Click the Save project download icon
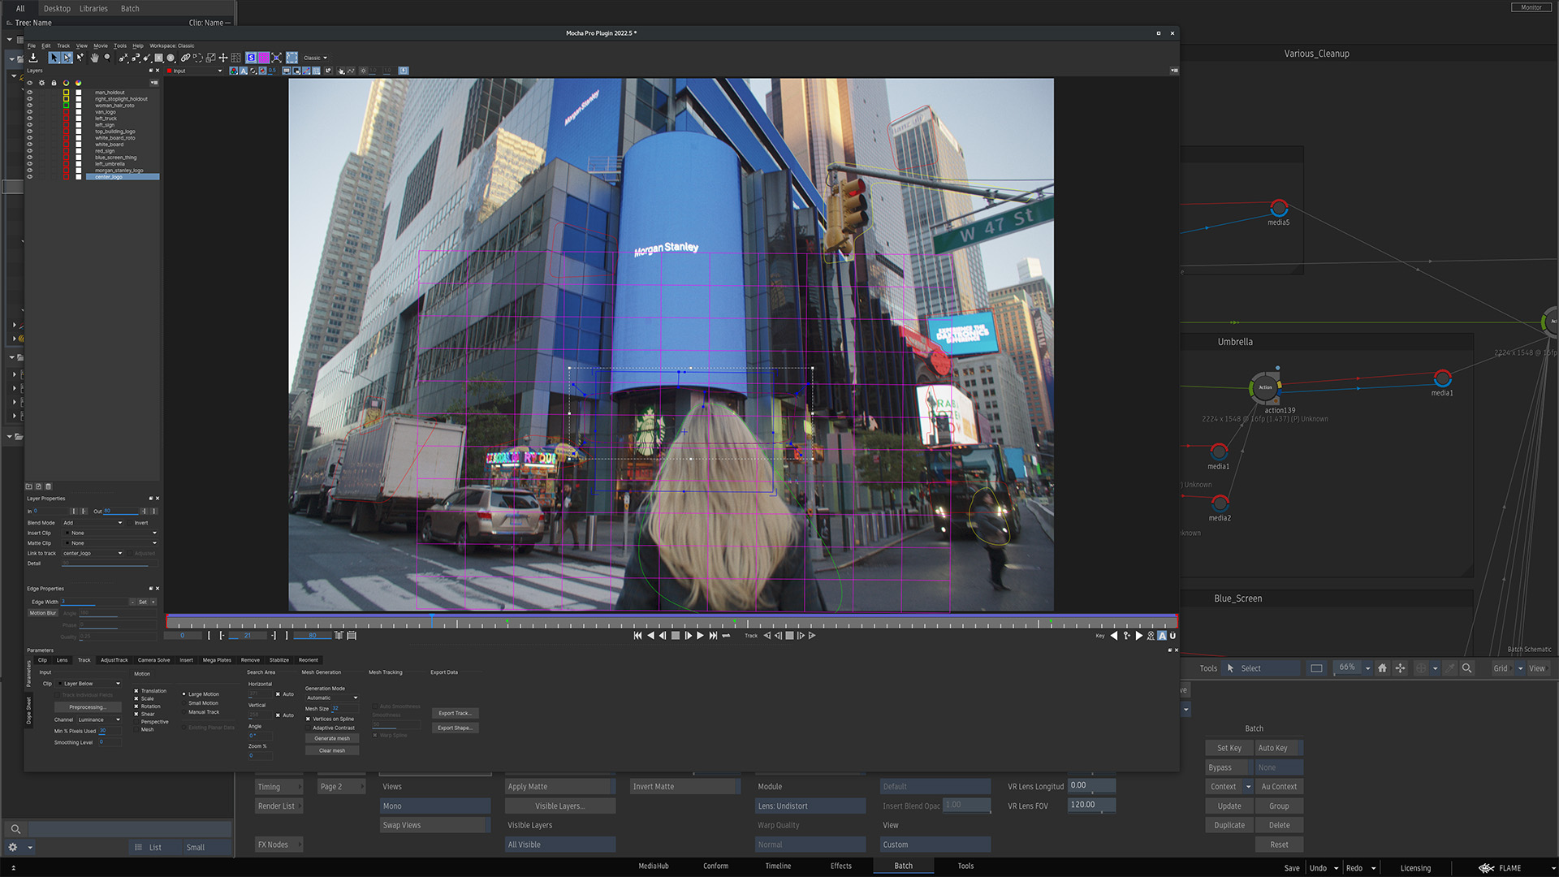This screenshot has width=1559, height=877. (33, 58)
